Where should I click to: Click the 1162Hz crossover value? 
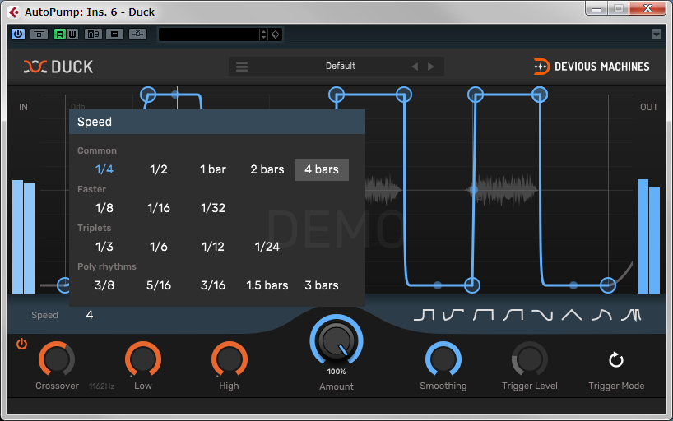(102, 386)
